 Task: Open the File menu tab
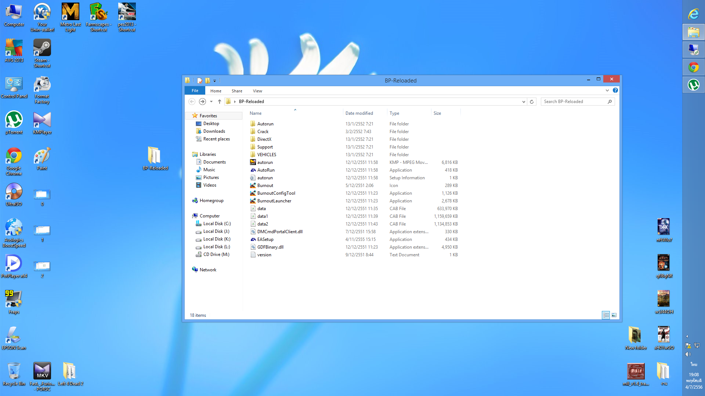click(x=195, y=91)
